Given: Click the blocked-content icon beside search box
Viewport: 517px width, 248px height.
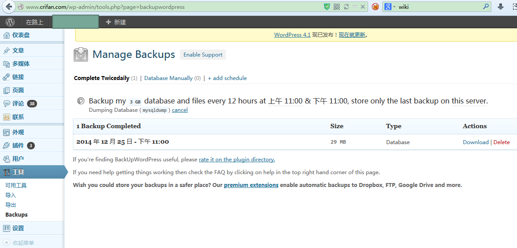Looking at the screenshot, I should [375, 7].
